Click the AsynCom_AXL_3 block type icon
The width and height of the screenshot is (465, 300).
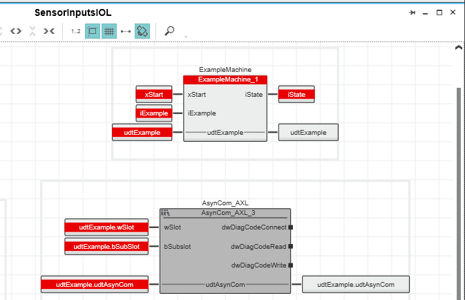165,213
